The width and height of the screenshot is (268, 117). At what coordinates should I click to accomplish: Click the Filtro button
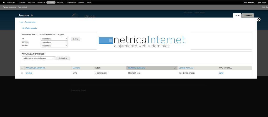pos(76,39)
